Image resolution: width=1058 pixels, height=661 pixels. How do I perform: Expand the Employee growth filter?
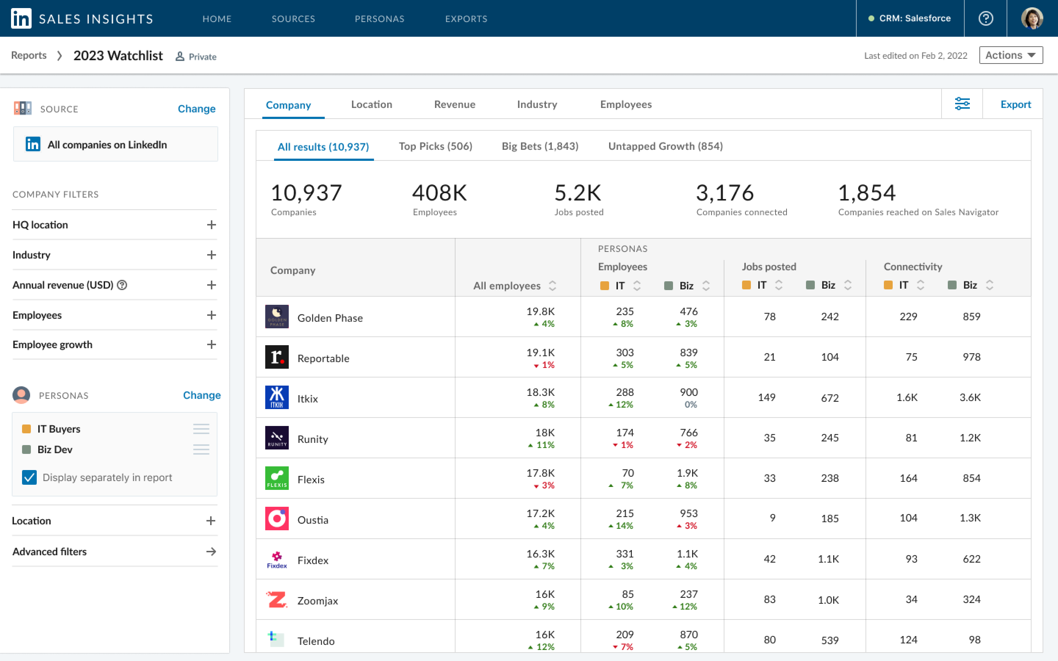(211, 344)
